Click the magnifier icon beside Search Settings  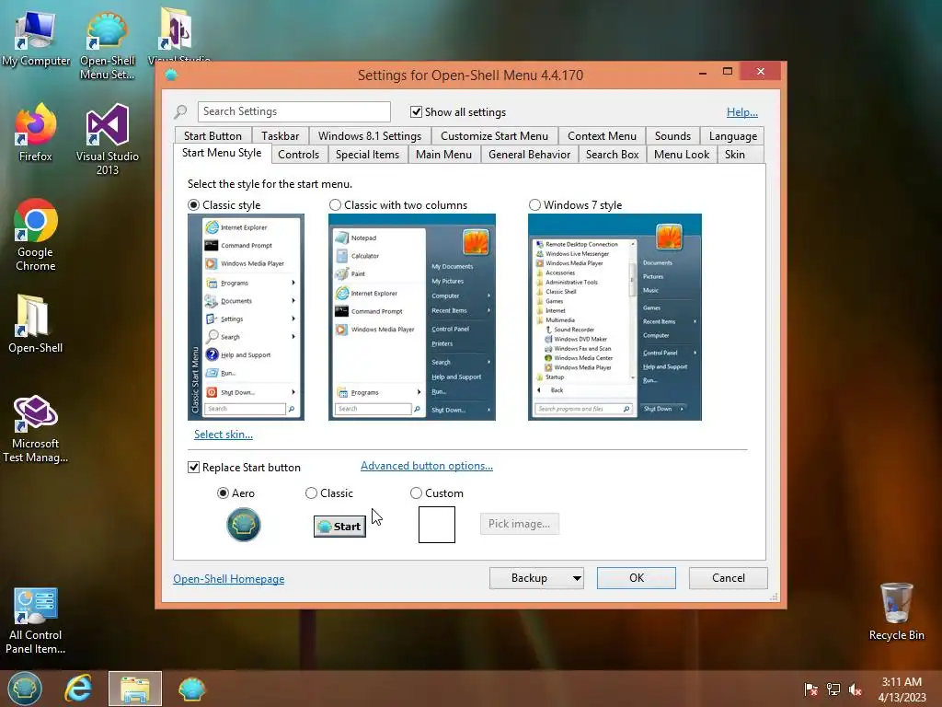[x=181, y=111]
